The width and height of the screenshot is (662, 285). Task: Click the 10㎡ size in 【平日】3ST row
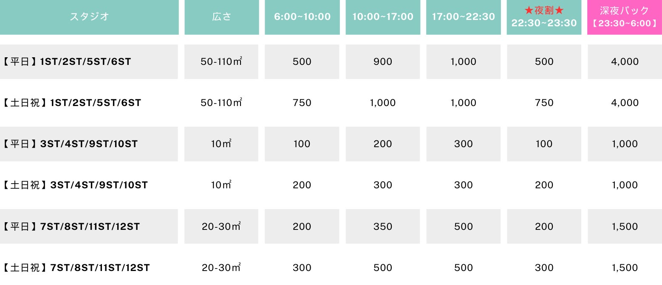(x=221, y=144)
